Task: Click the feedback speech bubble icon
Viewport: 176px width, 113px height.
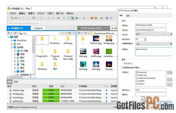Action: point(111,18)
